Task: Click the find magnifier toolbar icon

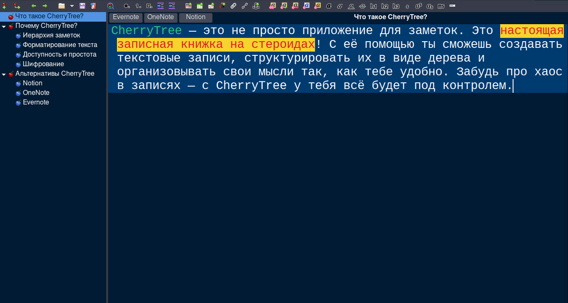Action: [x=110, y=6]
